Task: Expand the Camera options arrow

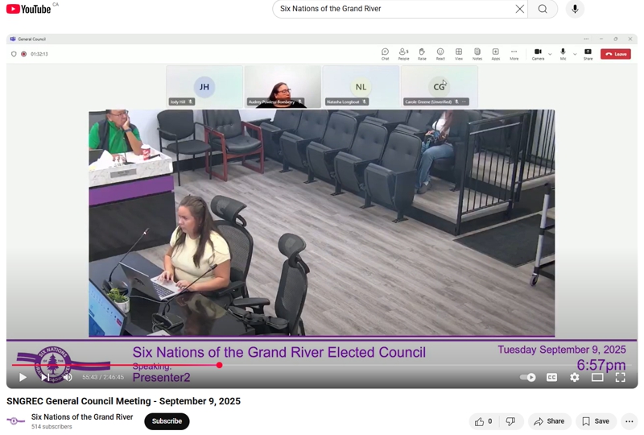Action: 550,54
